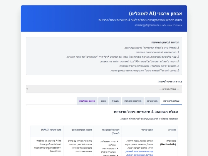Image resolution: width=208 pixels, height=156 pixels.
Task: Click bullet 'מידת הפורמליות (נהלים)'
Action: pos(108,143)
